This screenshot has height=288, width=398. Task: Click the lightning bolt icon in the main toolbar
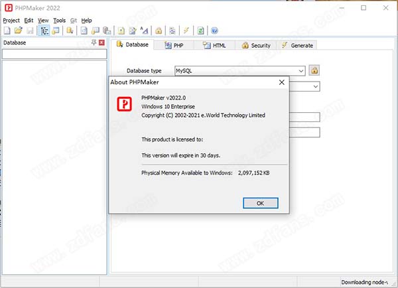coord(186,31)
